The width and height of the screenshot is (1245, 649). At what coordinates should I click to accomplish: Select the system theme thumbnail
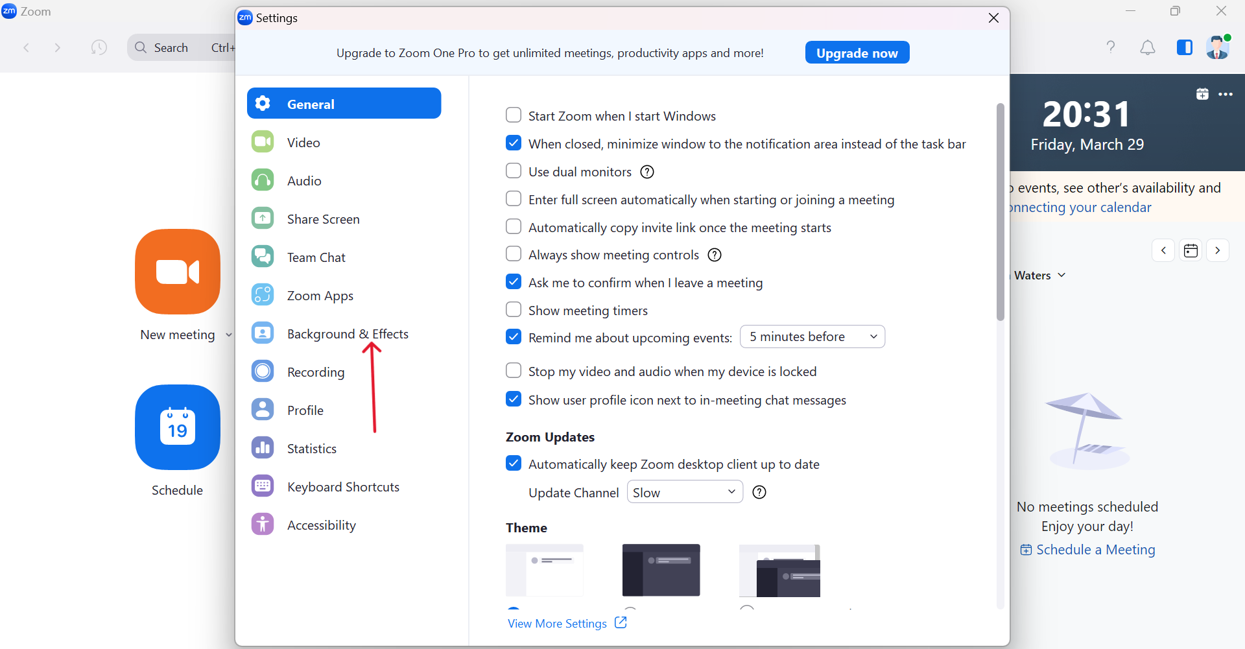coord(779,571)
